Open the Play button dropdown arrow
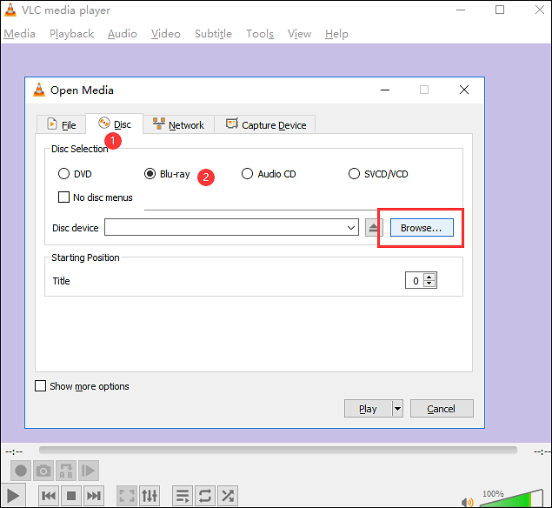Image resolution: width=552 pixels, height=508 pixels. click(397, 409)
